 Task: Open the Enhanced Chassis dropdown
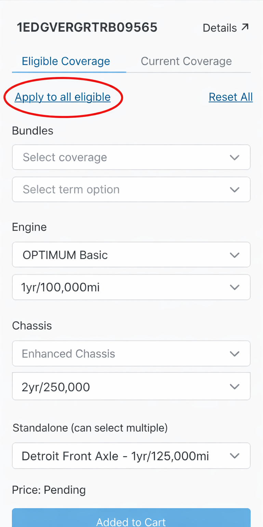click(131, 353)
